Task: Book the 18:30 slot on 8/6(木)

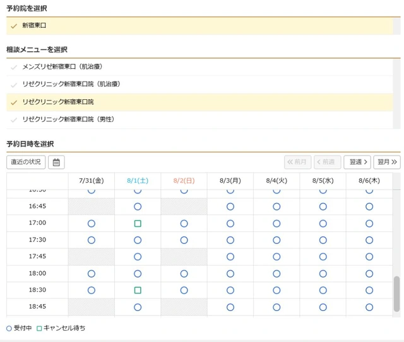Action: tap(369, 290)
